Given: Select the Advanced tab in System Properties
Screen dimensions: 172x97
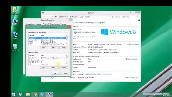Looking at the screenshot, I should [x=46, y=24].
